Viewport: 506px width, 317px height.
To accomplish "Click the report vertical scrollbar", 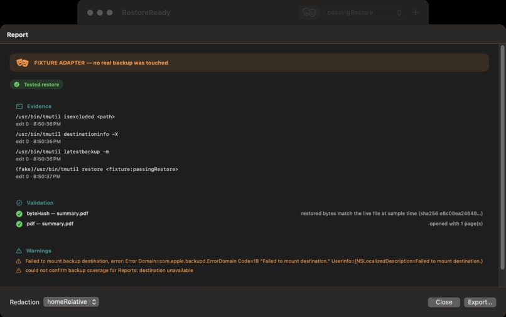I will click(x=502, y=157).
